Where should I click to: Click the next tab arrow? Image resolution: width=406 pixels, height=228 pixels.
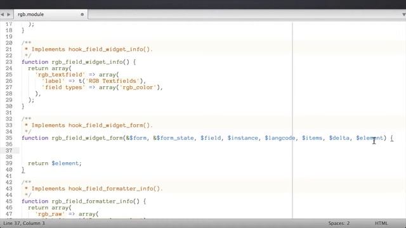click(8, 15)
